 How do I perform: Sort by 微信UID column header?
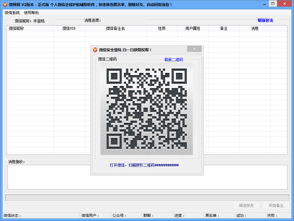(x=69, y=28)
